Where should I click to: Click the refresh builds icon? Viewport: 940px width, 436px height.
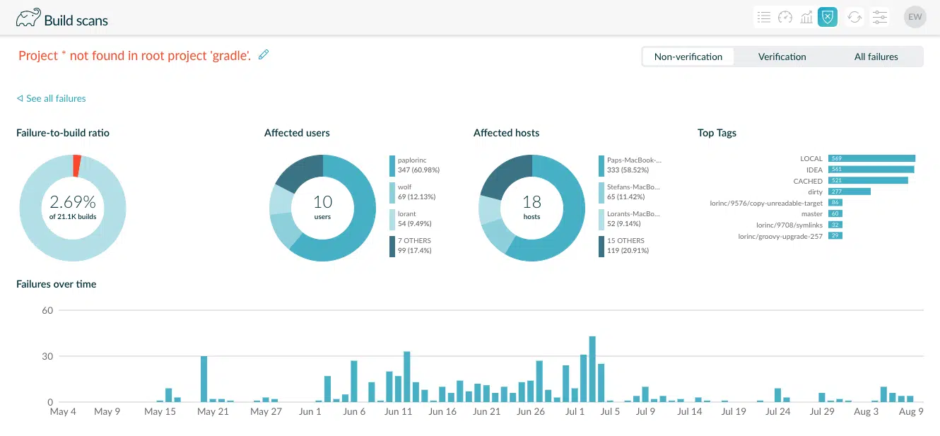[854, 16]
